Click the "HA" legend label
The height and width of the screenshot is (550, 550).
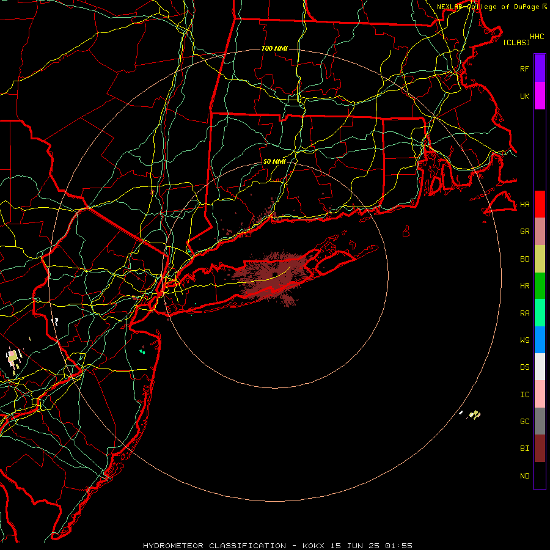coord(525,205)
